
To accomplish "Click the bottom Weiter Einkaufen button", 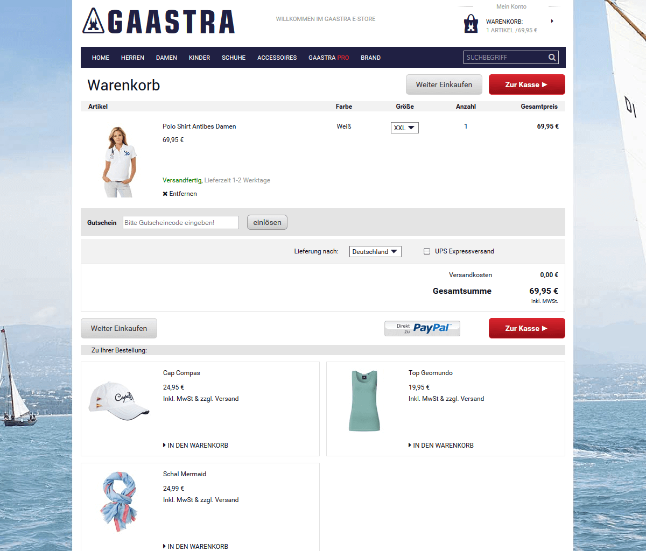I will [119, 328].
